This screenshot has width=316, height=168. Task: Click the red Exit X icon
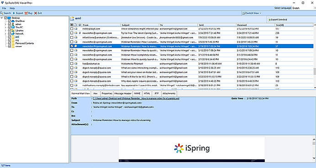[x=36, y=13]
